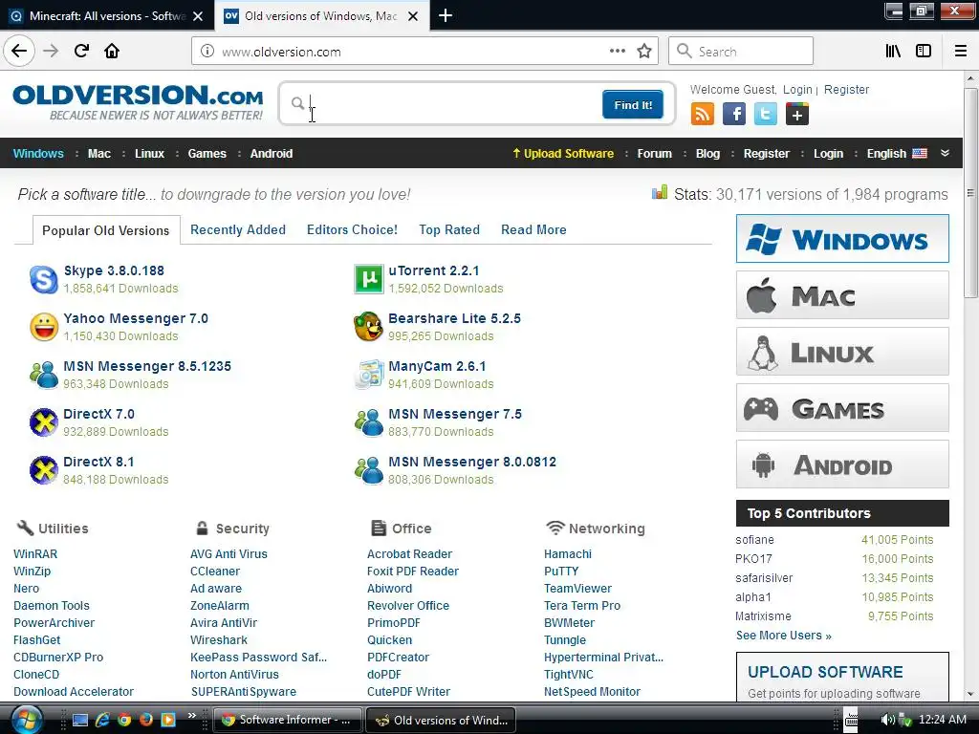Open the Games nav menu item
Viewport: 979px width, 734px height.
click(207, 154)
